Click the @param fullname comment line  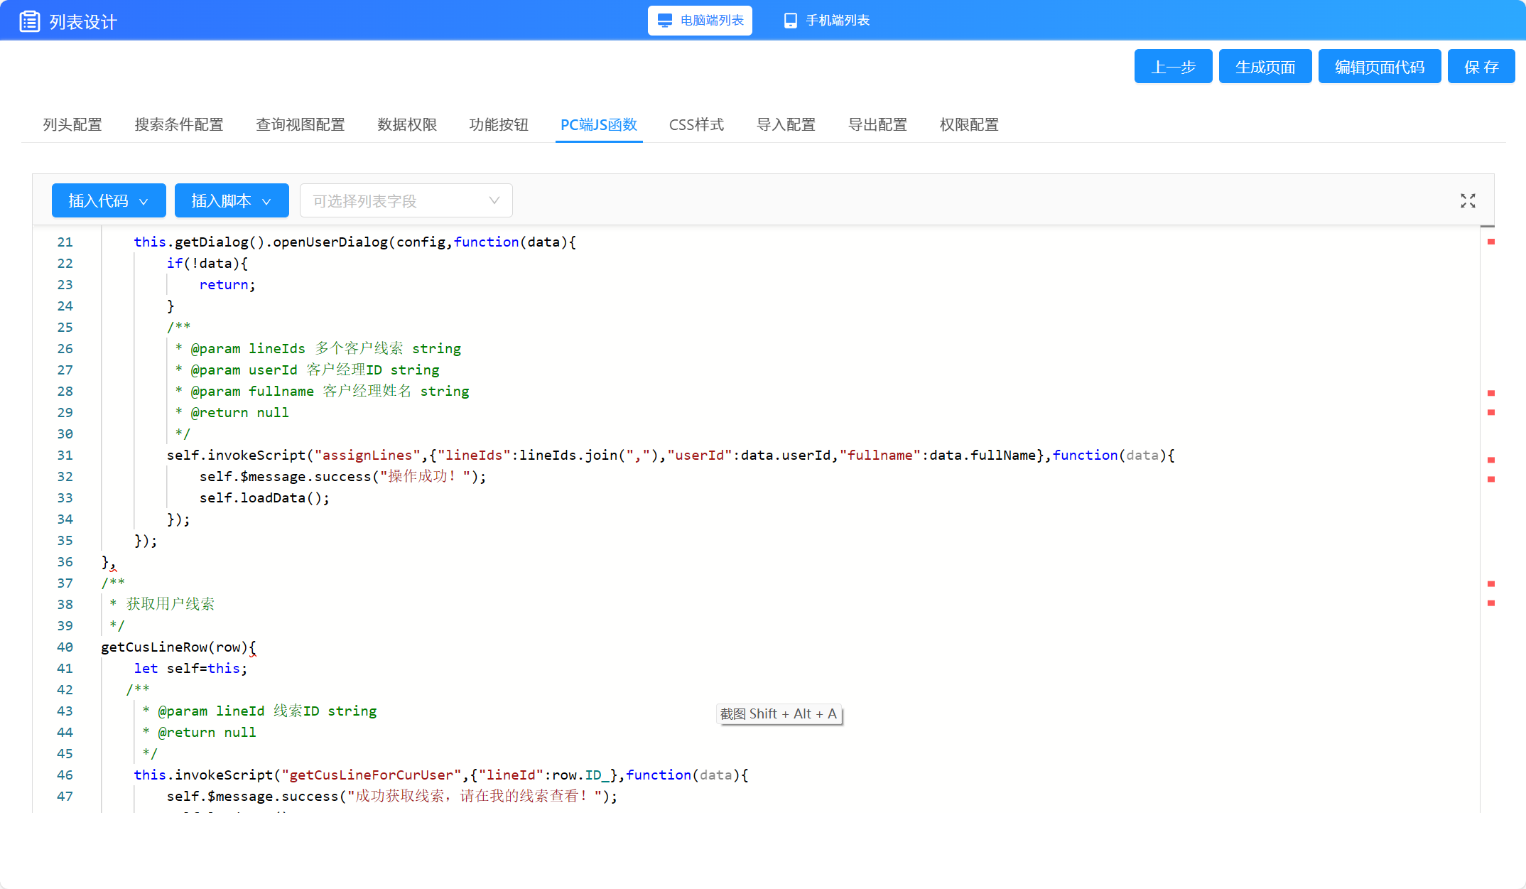(322, 392)
